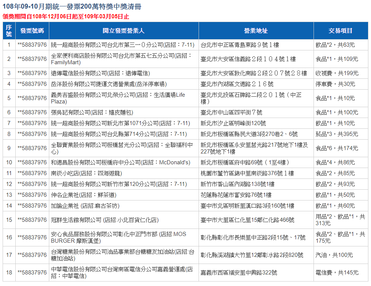Click 食品*2、飲品*1，共175元 cell
The image size is (371, 286).
tap(340, 238)
